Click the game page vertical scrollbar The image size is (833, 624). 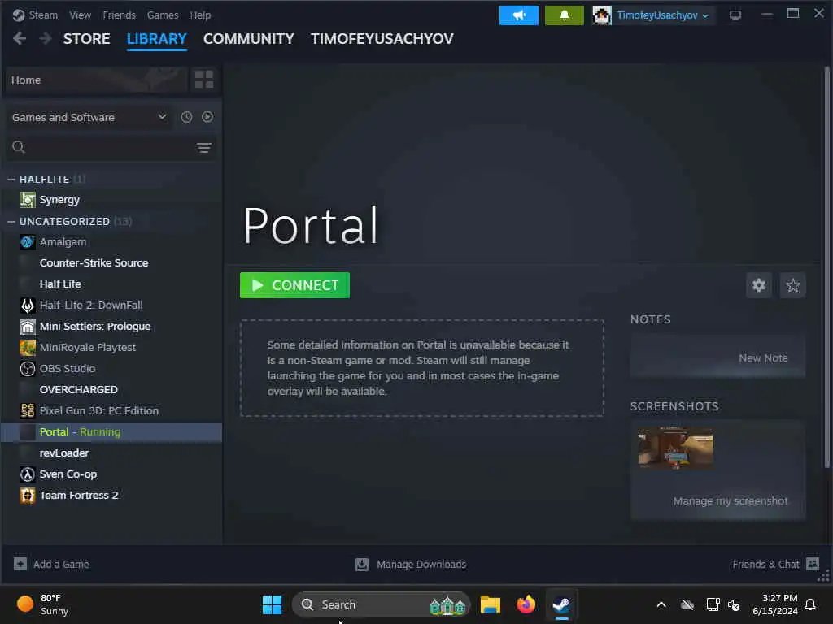tap(826, 268)
